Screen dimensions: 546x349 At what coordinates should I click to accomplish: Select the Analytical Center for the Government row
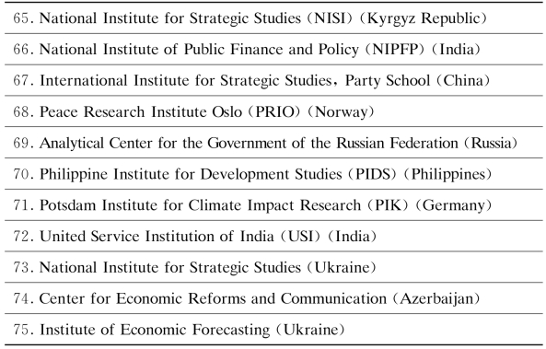[273, 143]
